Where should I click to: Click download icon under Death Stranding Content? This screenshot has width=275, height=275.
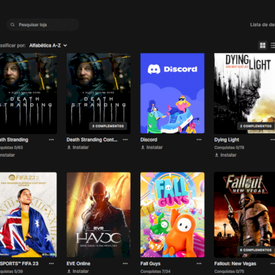(69, 147)
